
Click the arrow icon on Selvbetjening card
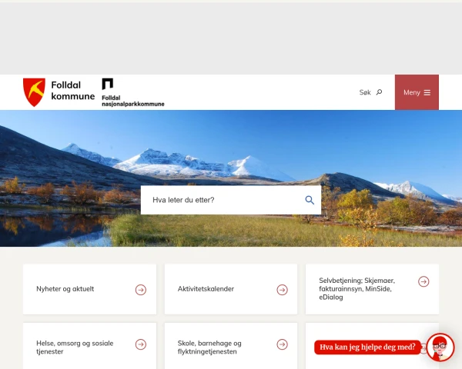coord(423,281)
